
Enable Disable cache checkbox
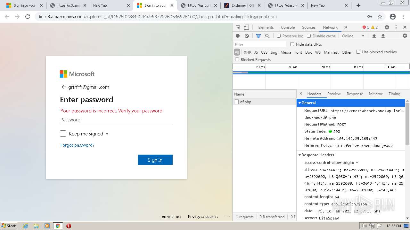tap(309, 36)
